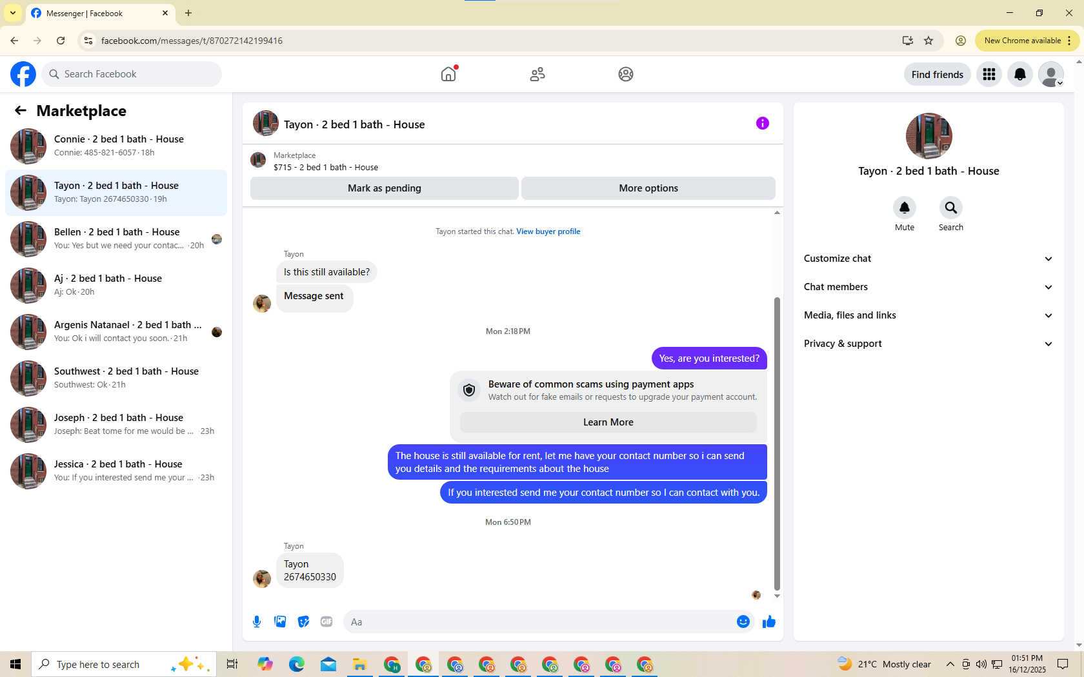Open File Explorer from the taskbar
The image size is (1084, 677).
[x=359, y=664]
